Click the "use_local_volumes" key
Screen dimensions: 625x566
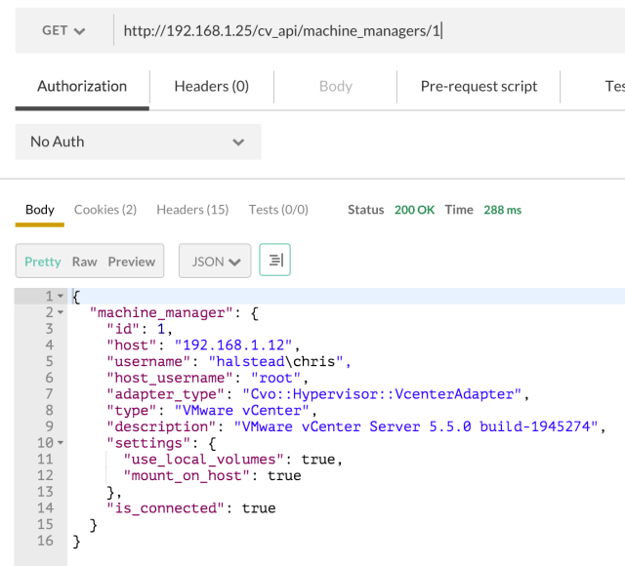(203, 460)
